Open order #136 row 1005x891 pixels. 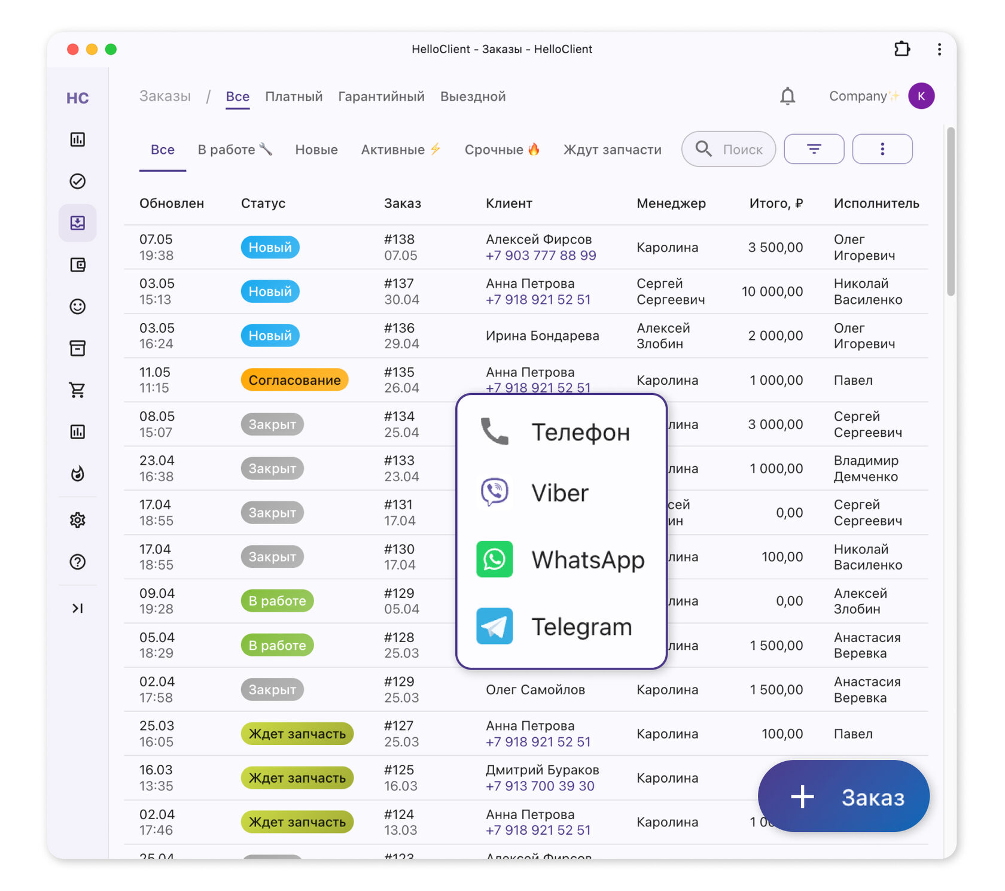[526, 336]
